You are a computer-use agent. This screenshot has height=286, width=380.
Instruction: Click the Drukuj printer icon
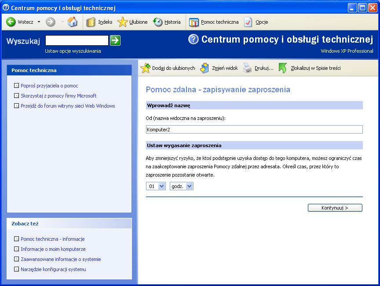pyautogui.click(x=248, y=68)
